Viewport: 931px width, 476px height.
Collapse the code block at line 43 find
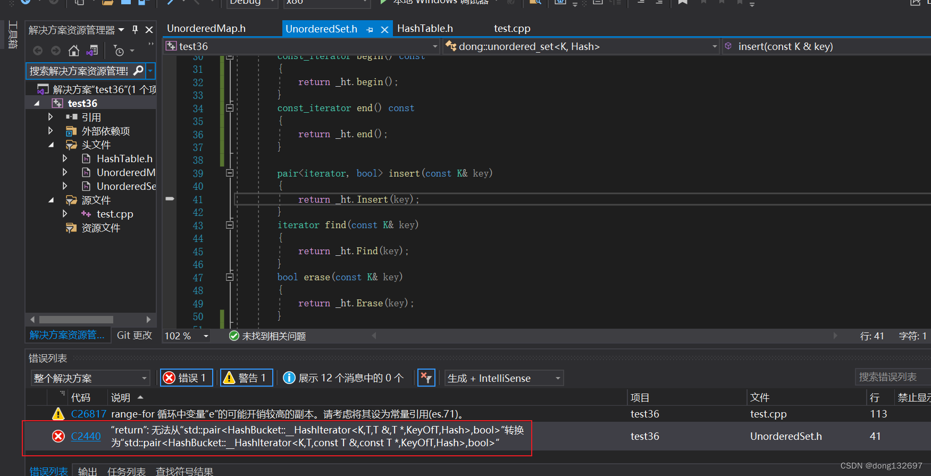click(x=230, y=225)
